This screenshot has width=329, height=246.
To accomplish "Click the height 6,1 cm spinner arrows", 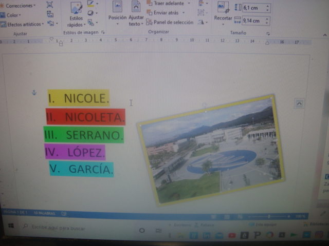I will (267, 8).
